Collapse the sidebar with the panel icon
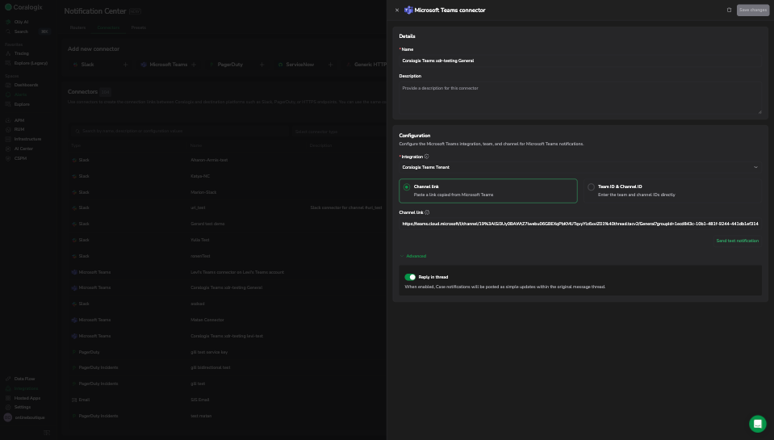 [47, 433]
